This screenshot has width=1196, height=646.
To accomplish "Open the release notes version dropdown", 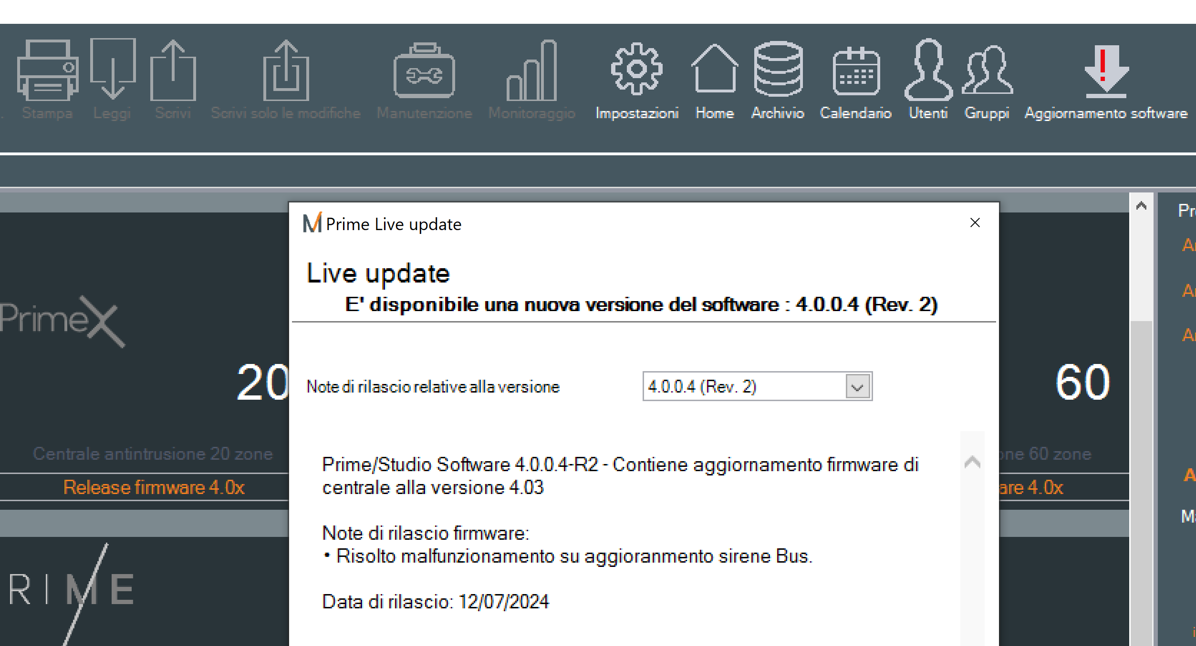I will (857, 386).
